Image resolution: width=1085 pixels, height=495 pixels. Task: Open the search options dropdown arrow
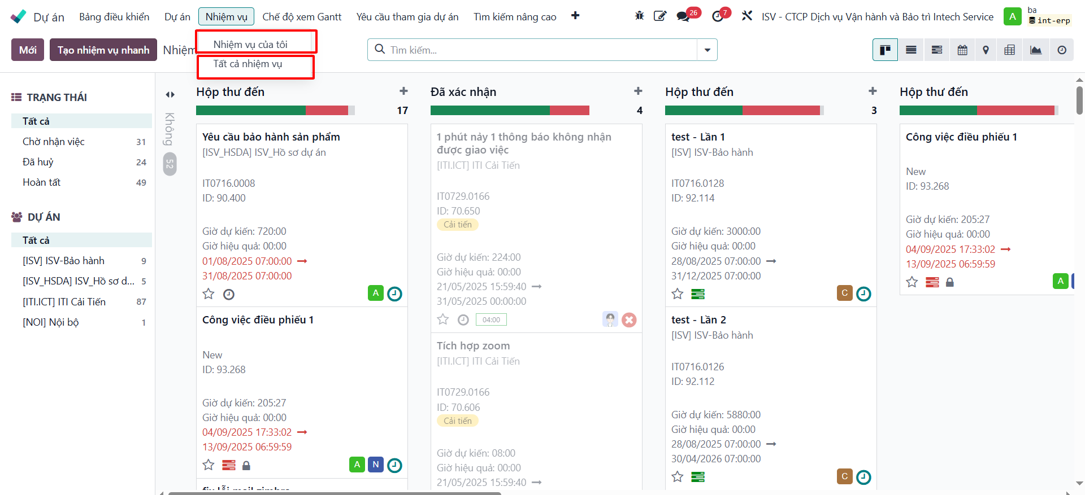click(707, 50)
